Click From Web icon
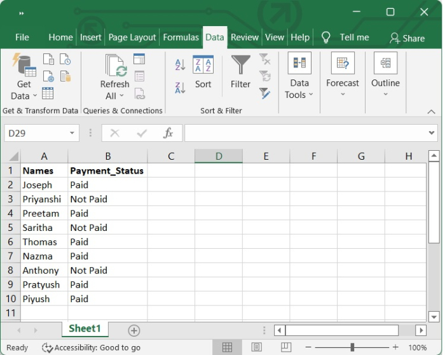445x355 pixels. point(48,76)
